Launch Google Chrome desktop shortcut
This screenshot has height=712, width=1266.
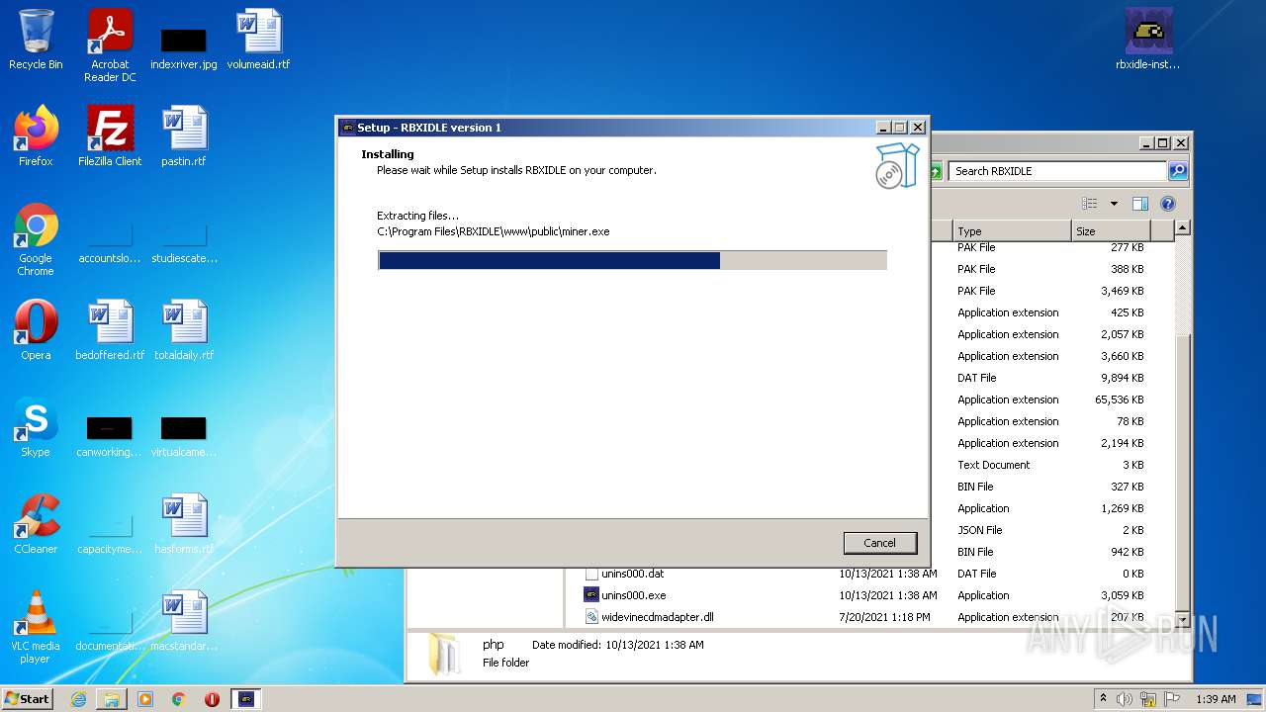[36, 240]
